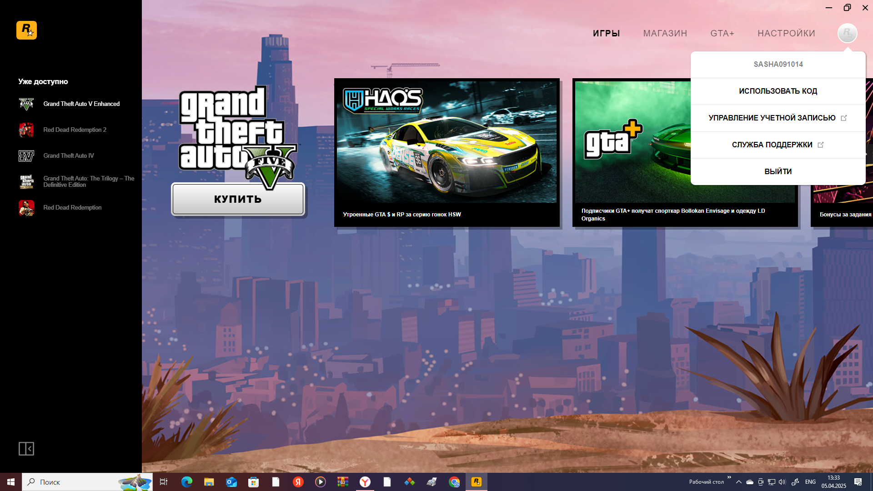Click Rockstar Games Launcher taskbar icon
873x491 pixels.
coord(477,482)
